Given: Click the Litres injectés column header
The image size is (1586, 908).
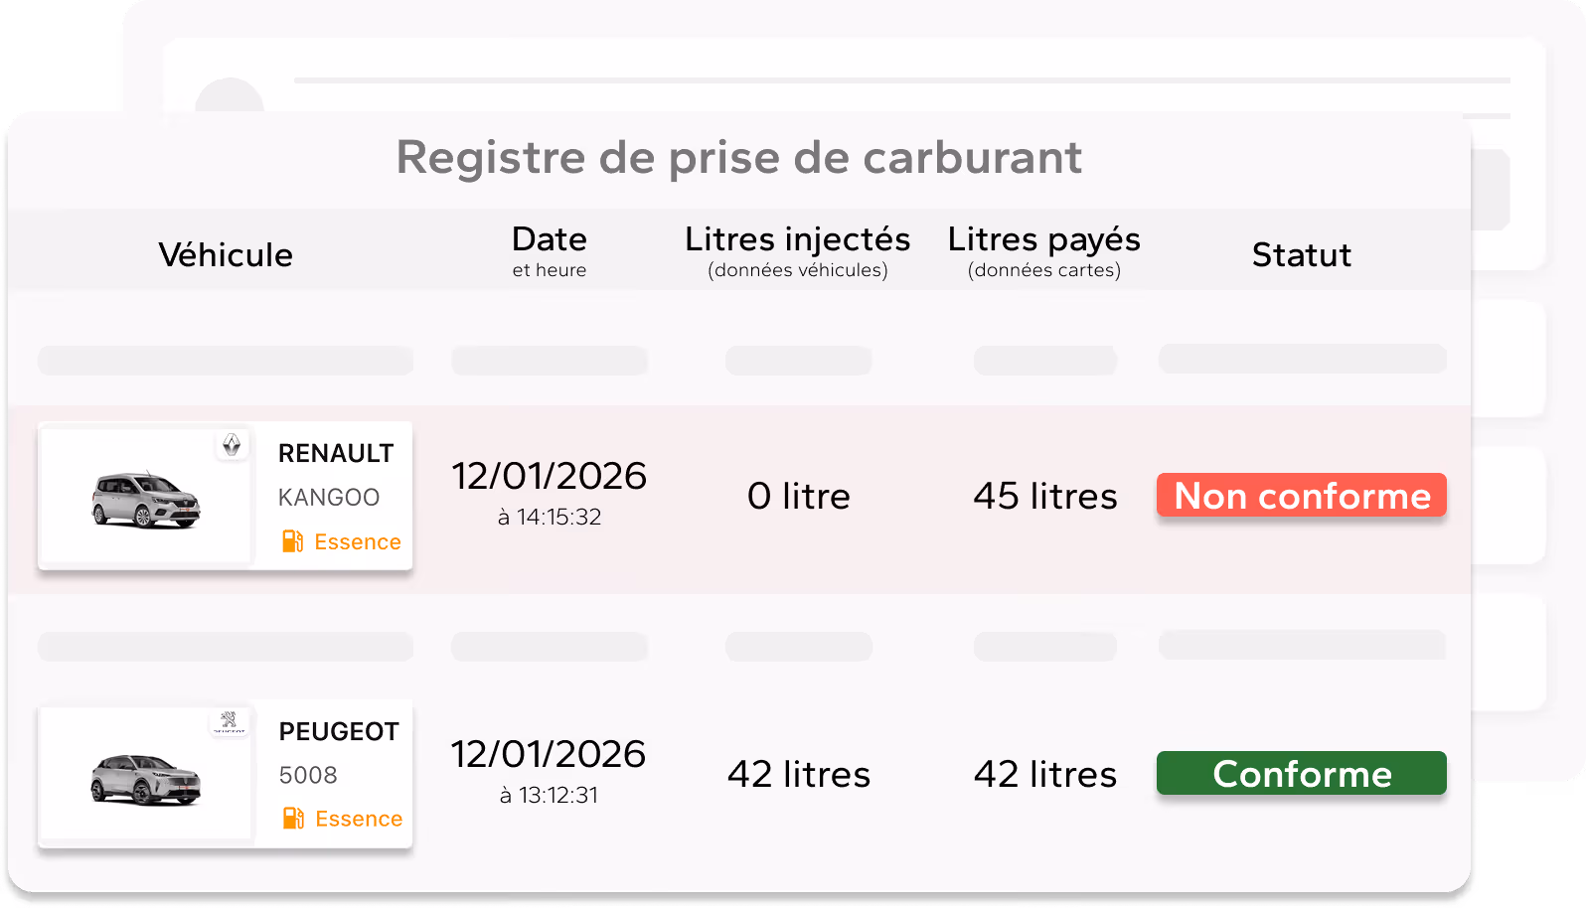Looking at the screenshot, I should [x=798, y=251].
